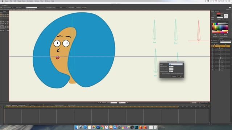232x130 pixels.
Task: Open the Bone menu
Action: pos(24,1)
